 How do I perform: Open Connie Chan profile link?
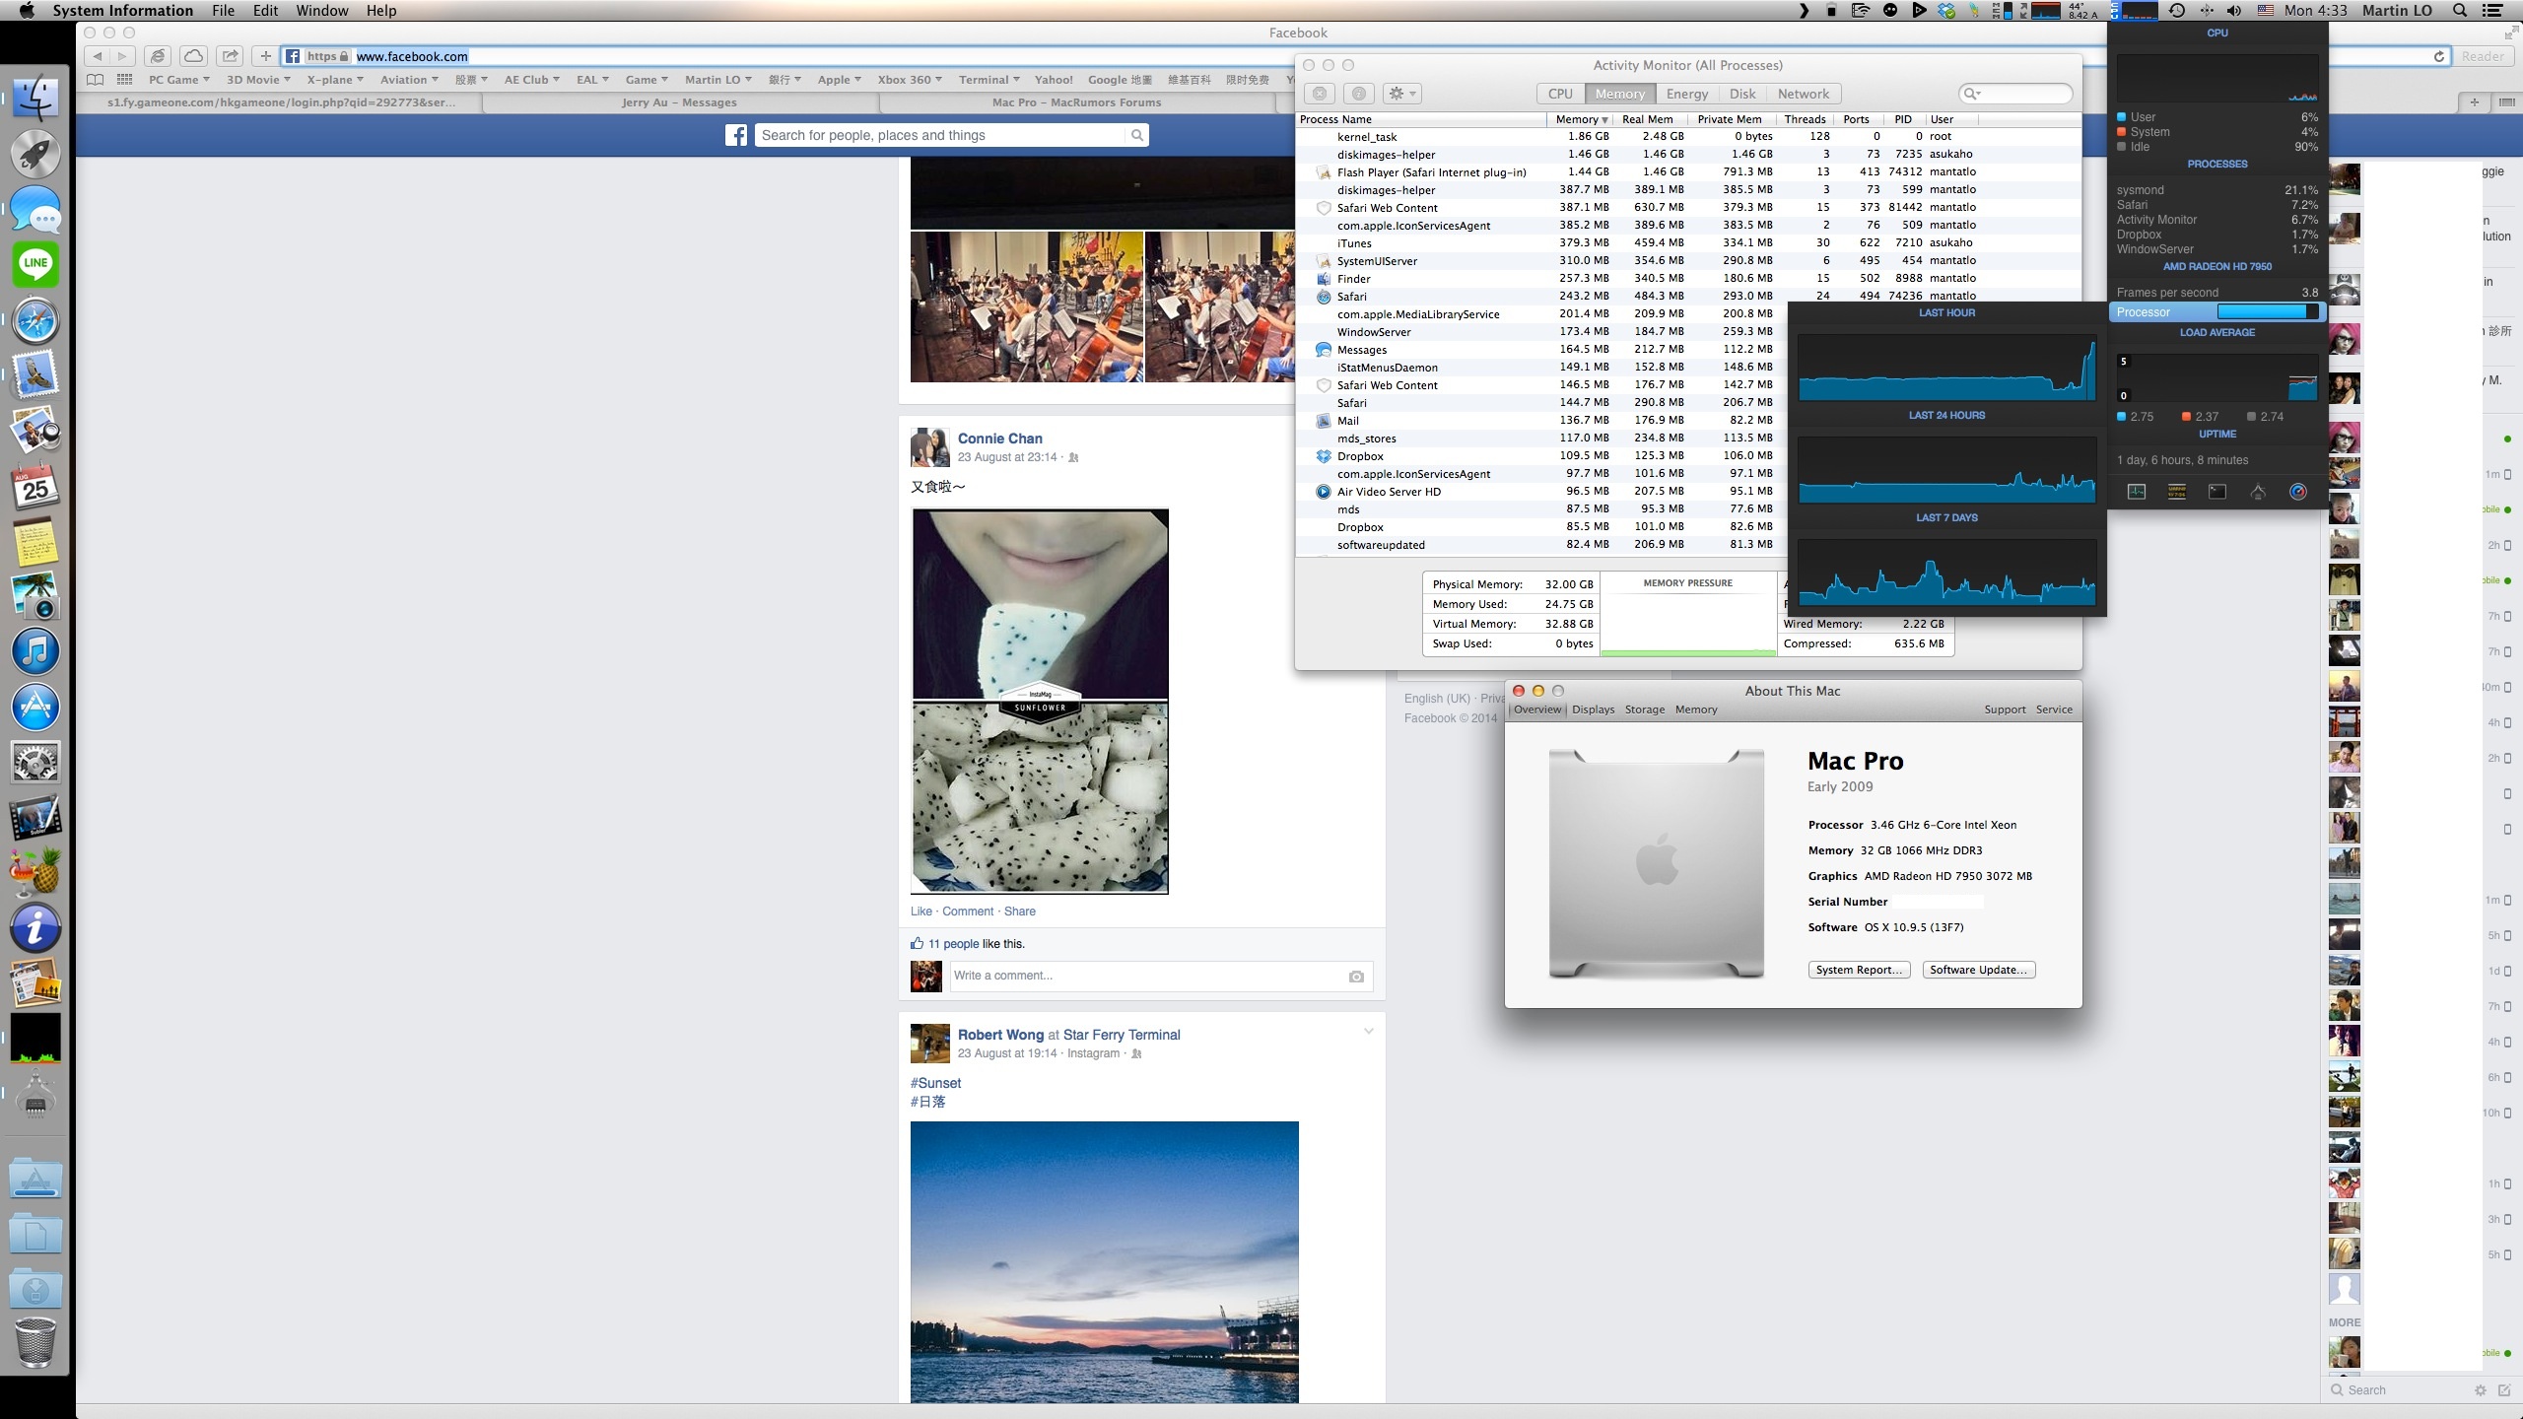tap(999, 439)
